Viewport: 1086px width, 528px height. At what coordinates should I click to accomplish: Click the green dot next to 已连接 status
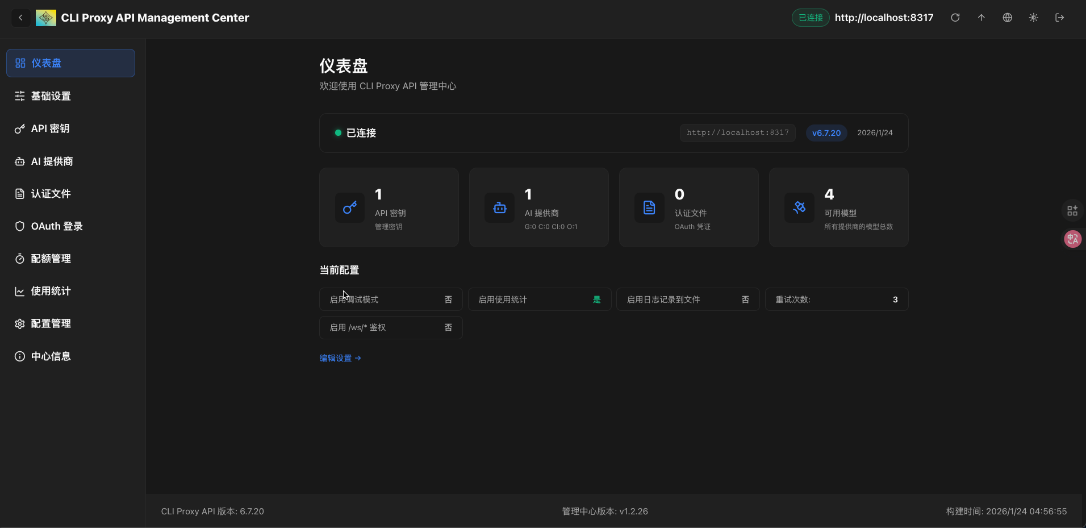338,133
